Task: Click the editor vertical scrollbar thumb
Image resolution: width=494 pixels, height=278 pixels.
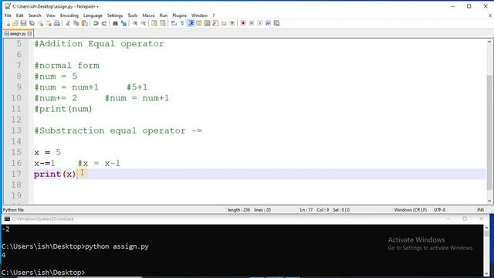Action: (489, 132)
